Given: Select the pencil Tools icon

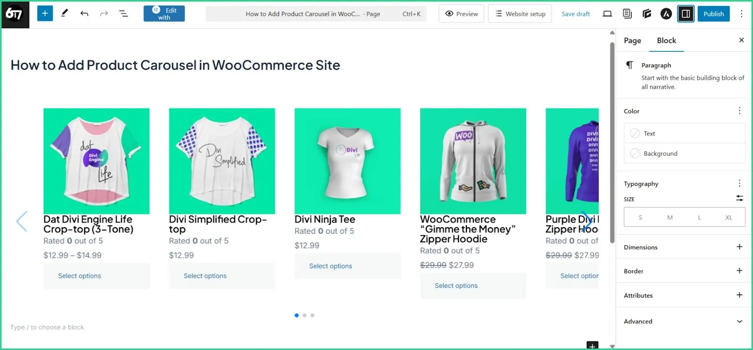Looking at the screenshot, I should tap(64, 14).
